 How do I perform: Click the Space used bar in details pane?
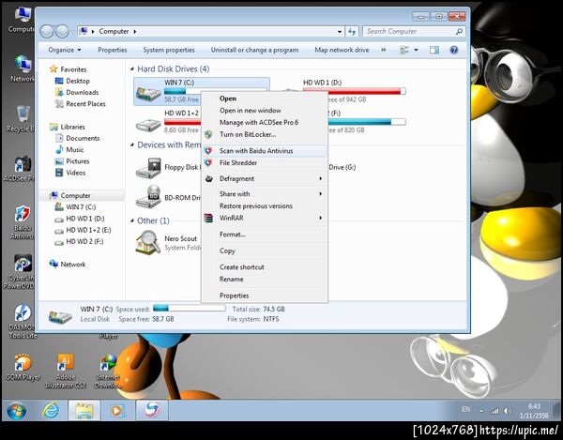click(x=190, y=308)
